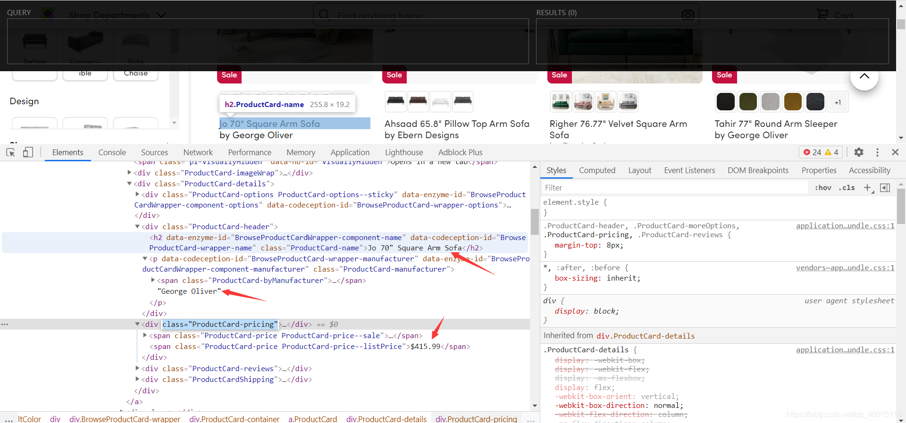This screenshot has width=906, height=423.
Task: Collapse ProductCard-details div node
Action: tap(129, 183)
